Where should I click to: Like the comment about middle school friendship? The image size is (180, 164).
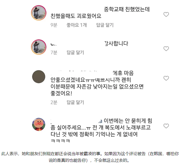click(166, 14)
